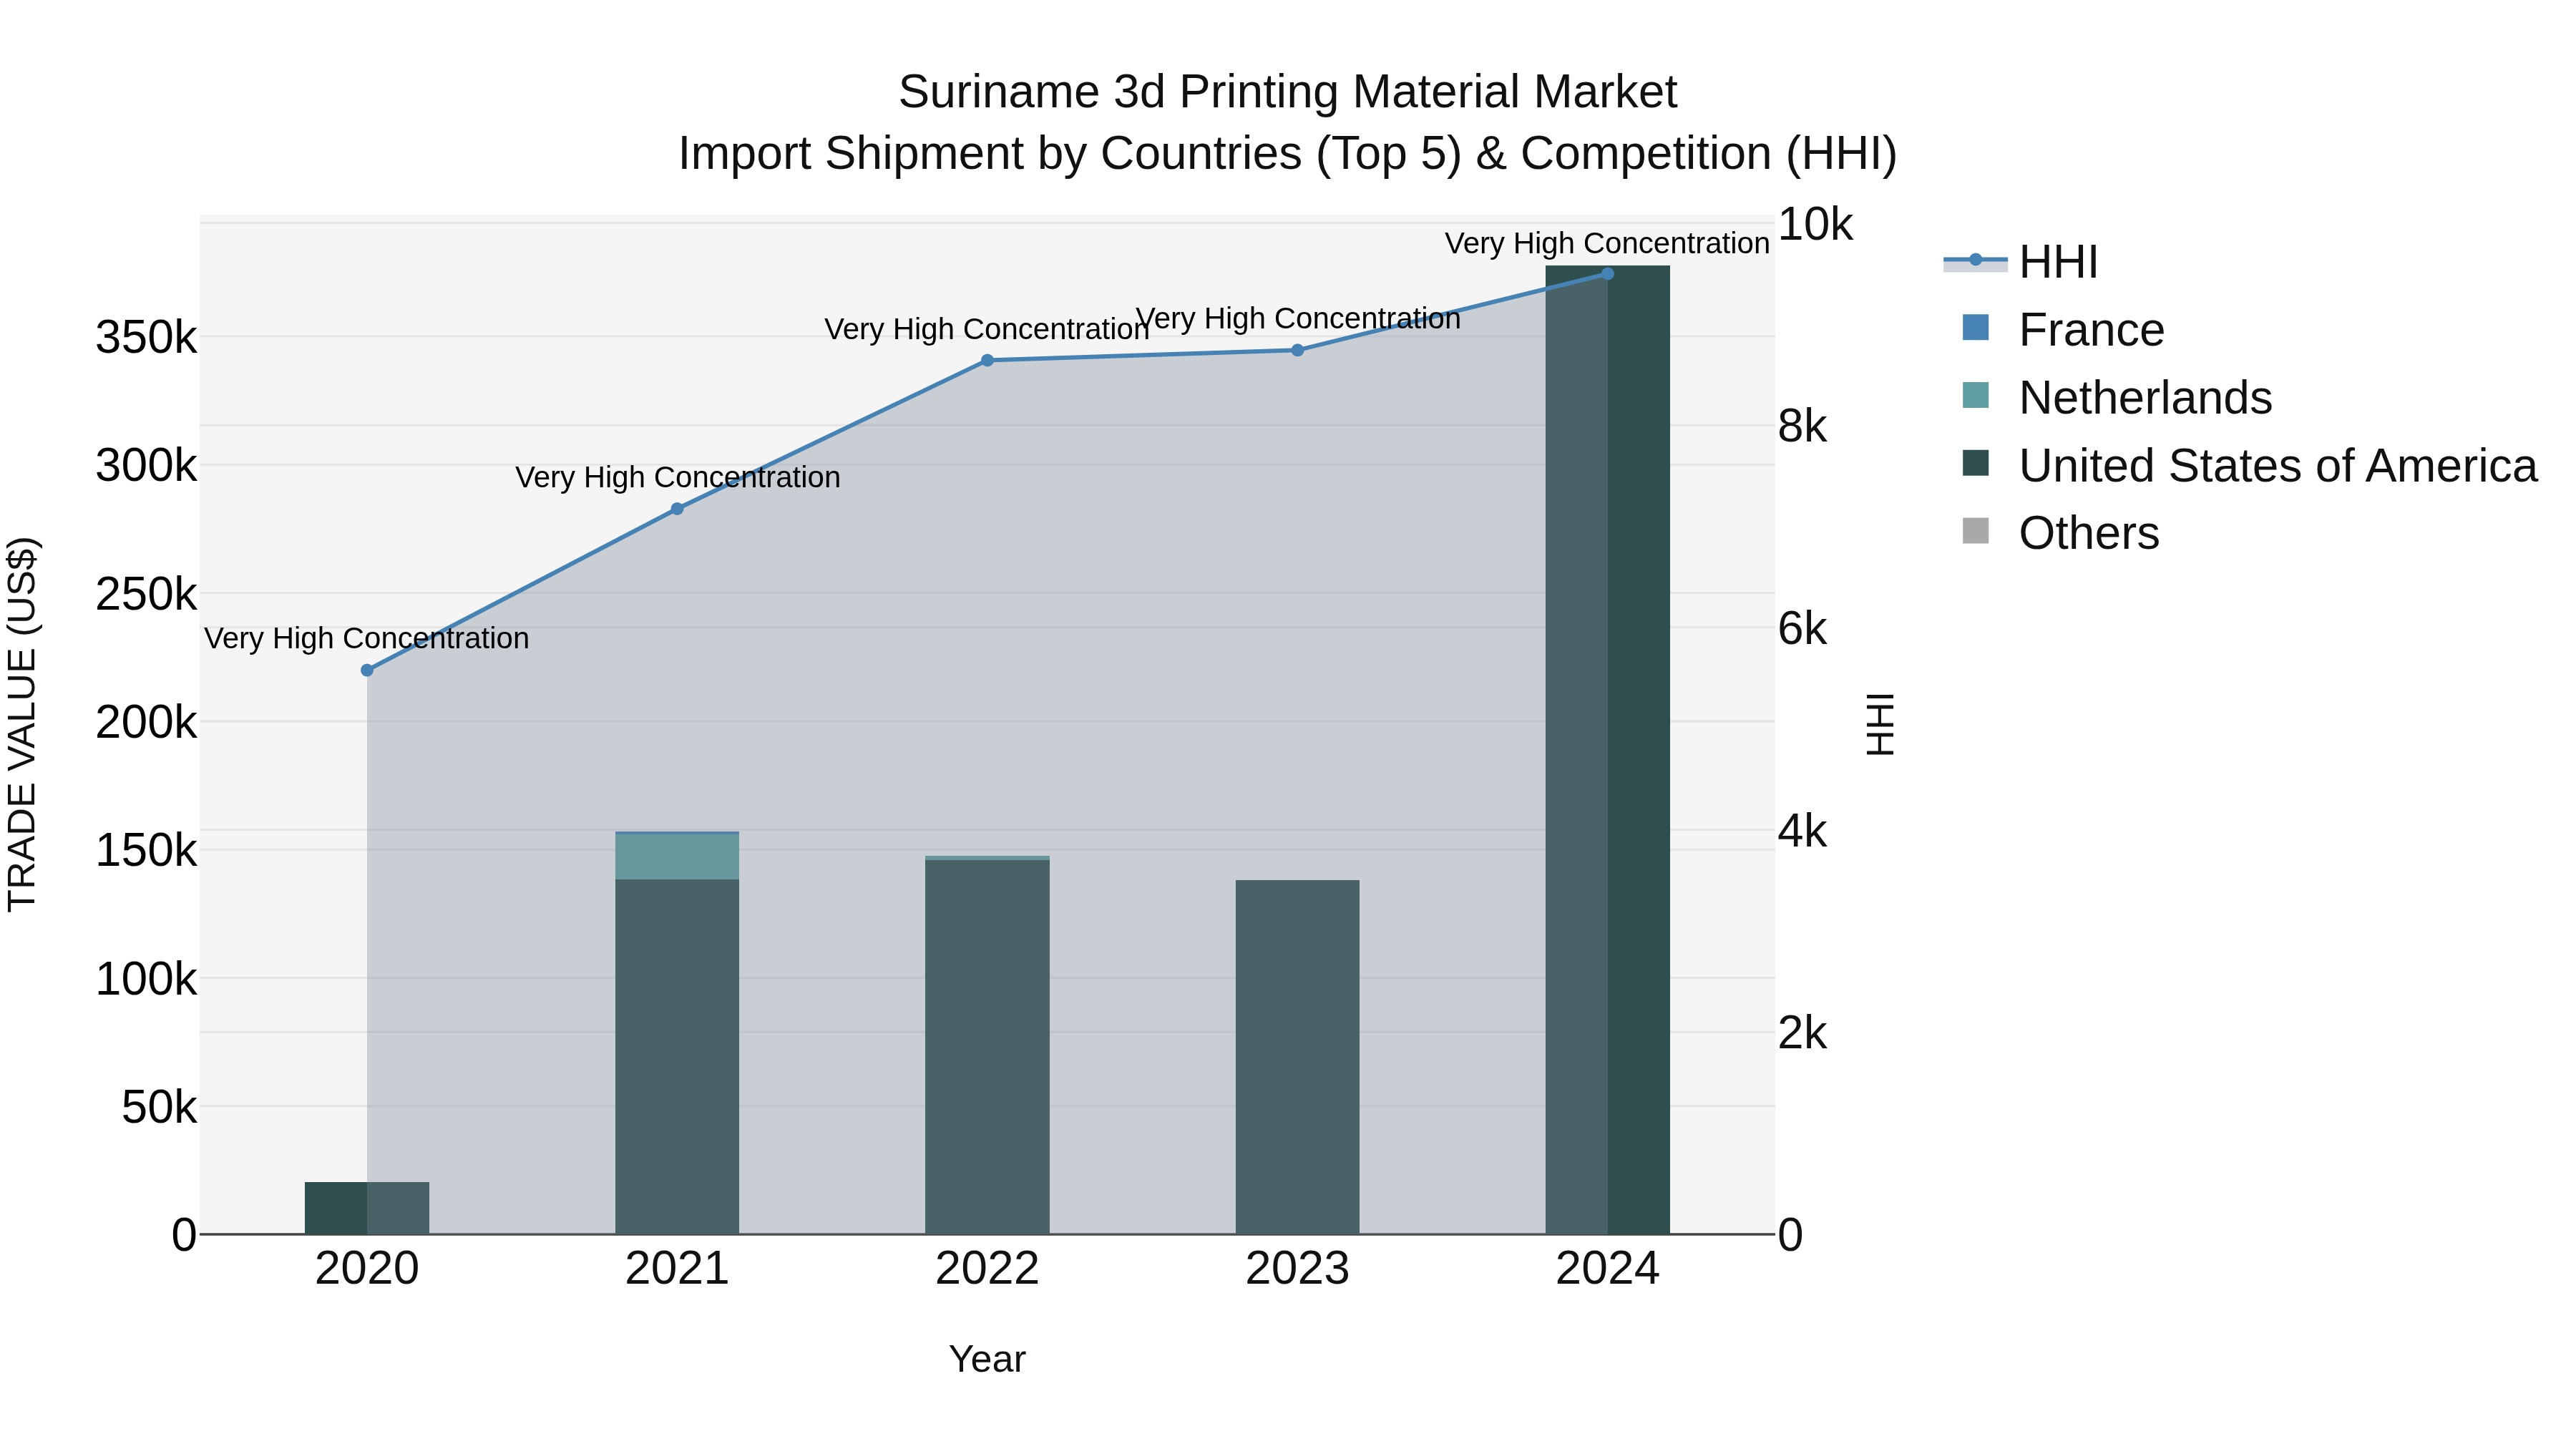
Task: Click 'Very High Concentration' label above 2024
Action: pos(1608,243)
